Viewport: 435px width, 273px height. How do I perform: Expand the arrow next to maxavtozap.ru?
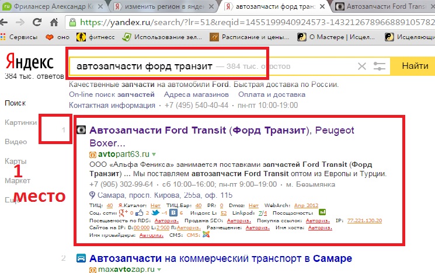point(159,269)
